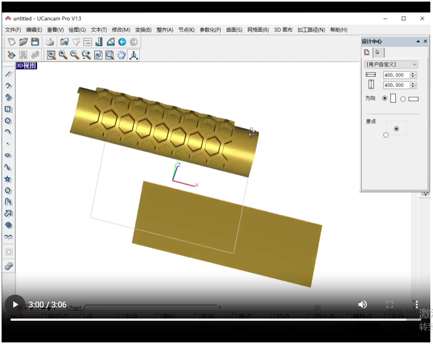
Task: Increase the width value with spinner up arrow
Action: 413,74
